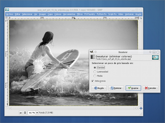Click horizontal scrollbar left arrow at far left
This screenshot has width=165, height=123.
click(x=10, y=108)
